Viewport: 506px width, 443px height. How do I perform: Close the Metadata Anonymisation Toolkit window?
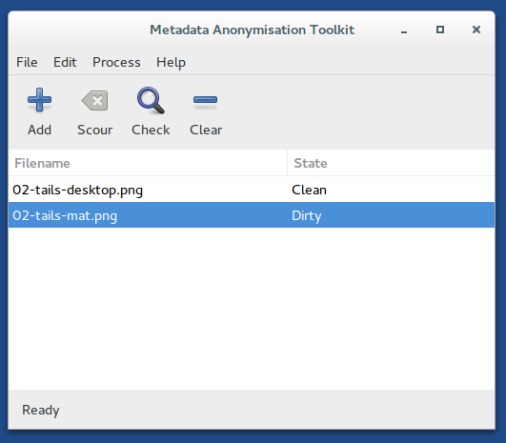pyautogui.click(x=476, y=30)
